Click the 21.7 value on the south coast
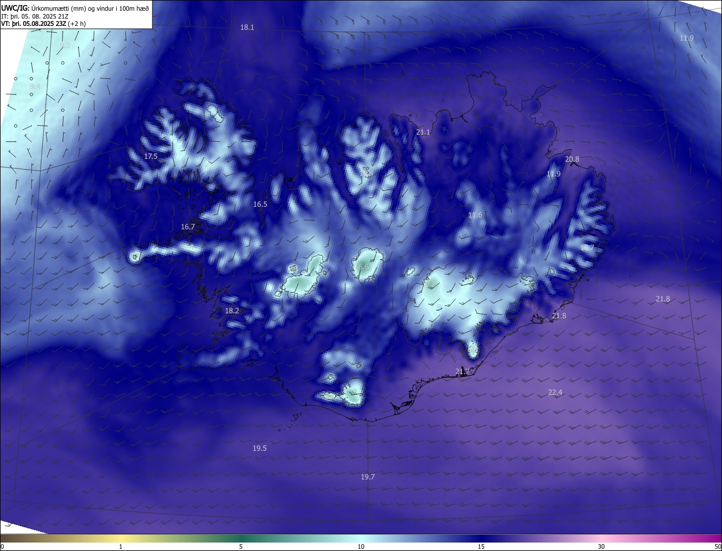Viewport: 722px width, 551px height. (x=462, y=371)
